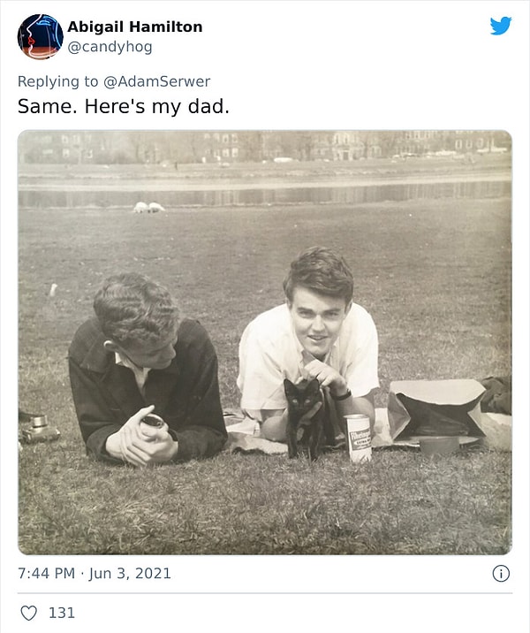Click the river in the photo background

pos(265,194)
